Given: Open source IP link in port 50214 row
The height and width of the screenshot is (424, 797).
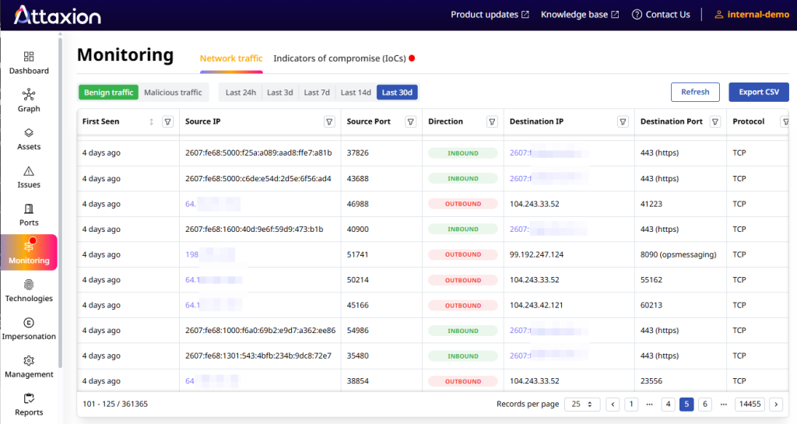Looking at the screenshot, I should 213,280.
